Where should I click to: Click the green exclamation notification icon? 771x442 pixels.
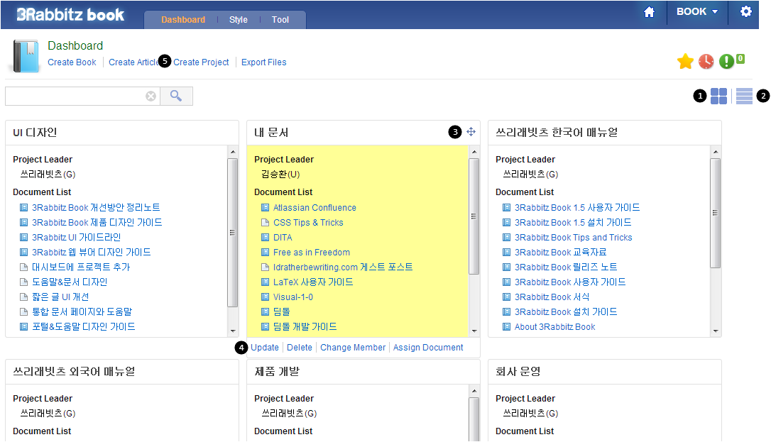(726, 62)
